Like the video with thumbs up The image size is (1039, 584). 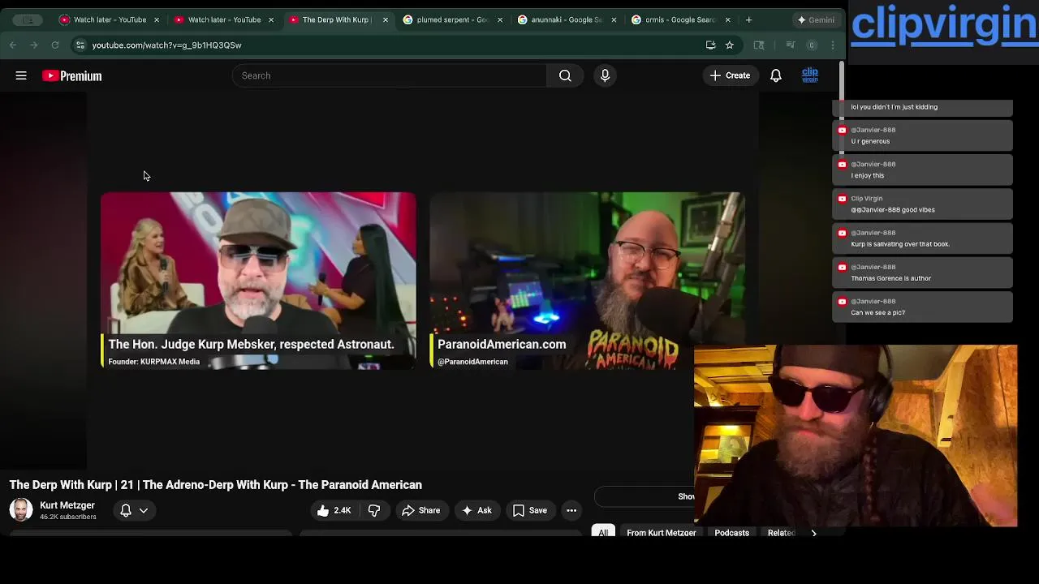pos(334,510)
